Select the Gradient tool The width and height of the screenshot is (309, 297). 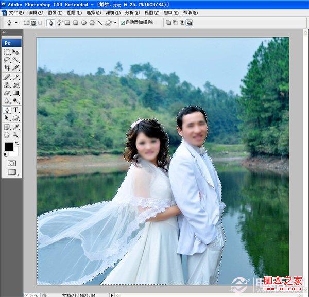pyautogui.click(x=16, y=93)
